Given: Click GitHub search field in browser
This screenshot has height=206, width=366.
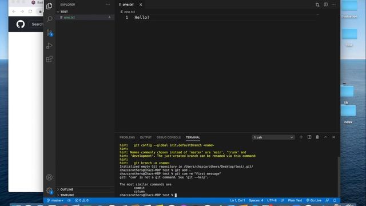Looking at the screenshot, I should point(37,24).
